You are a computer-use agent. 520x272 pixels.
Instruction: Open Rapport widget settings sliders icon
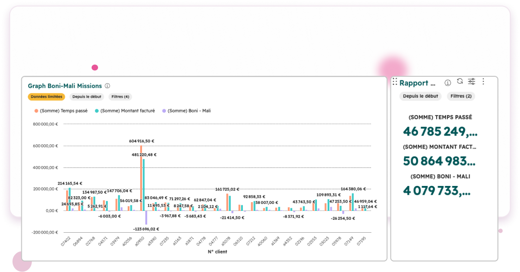point(471,81)
